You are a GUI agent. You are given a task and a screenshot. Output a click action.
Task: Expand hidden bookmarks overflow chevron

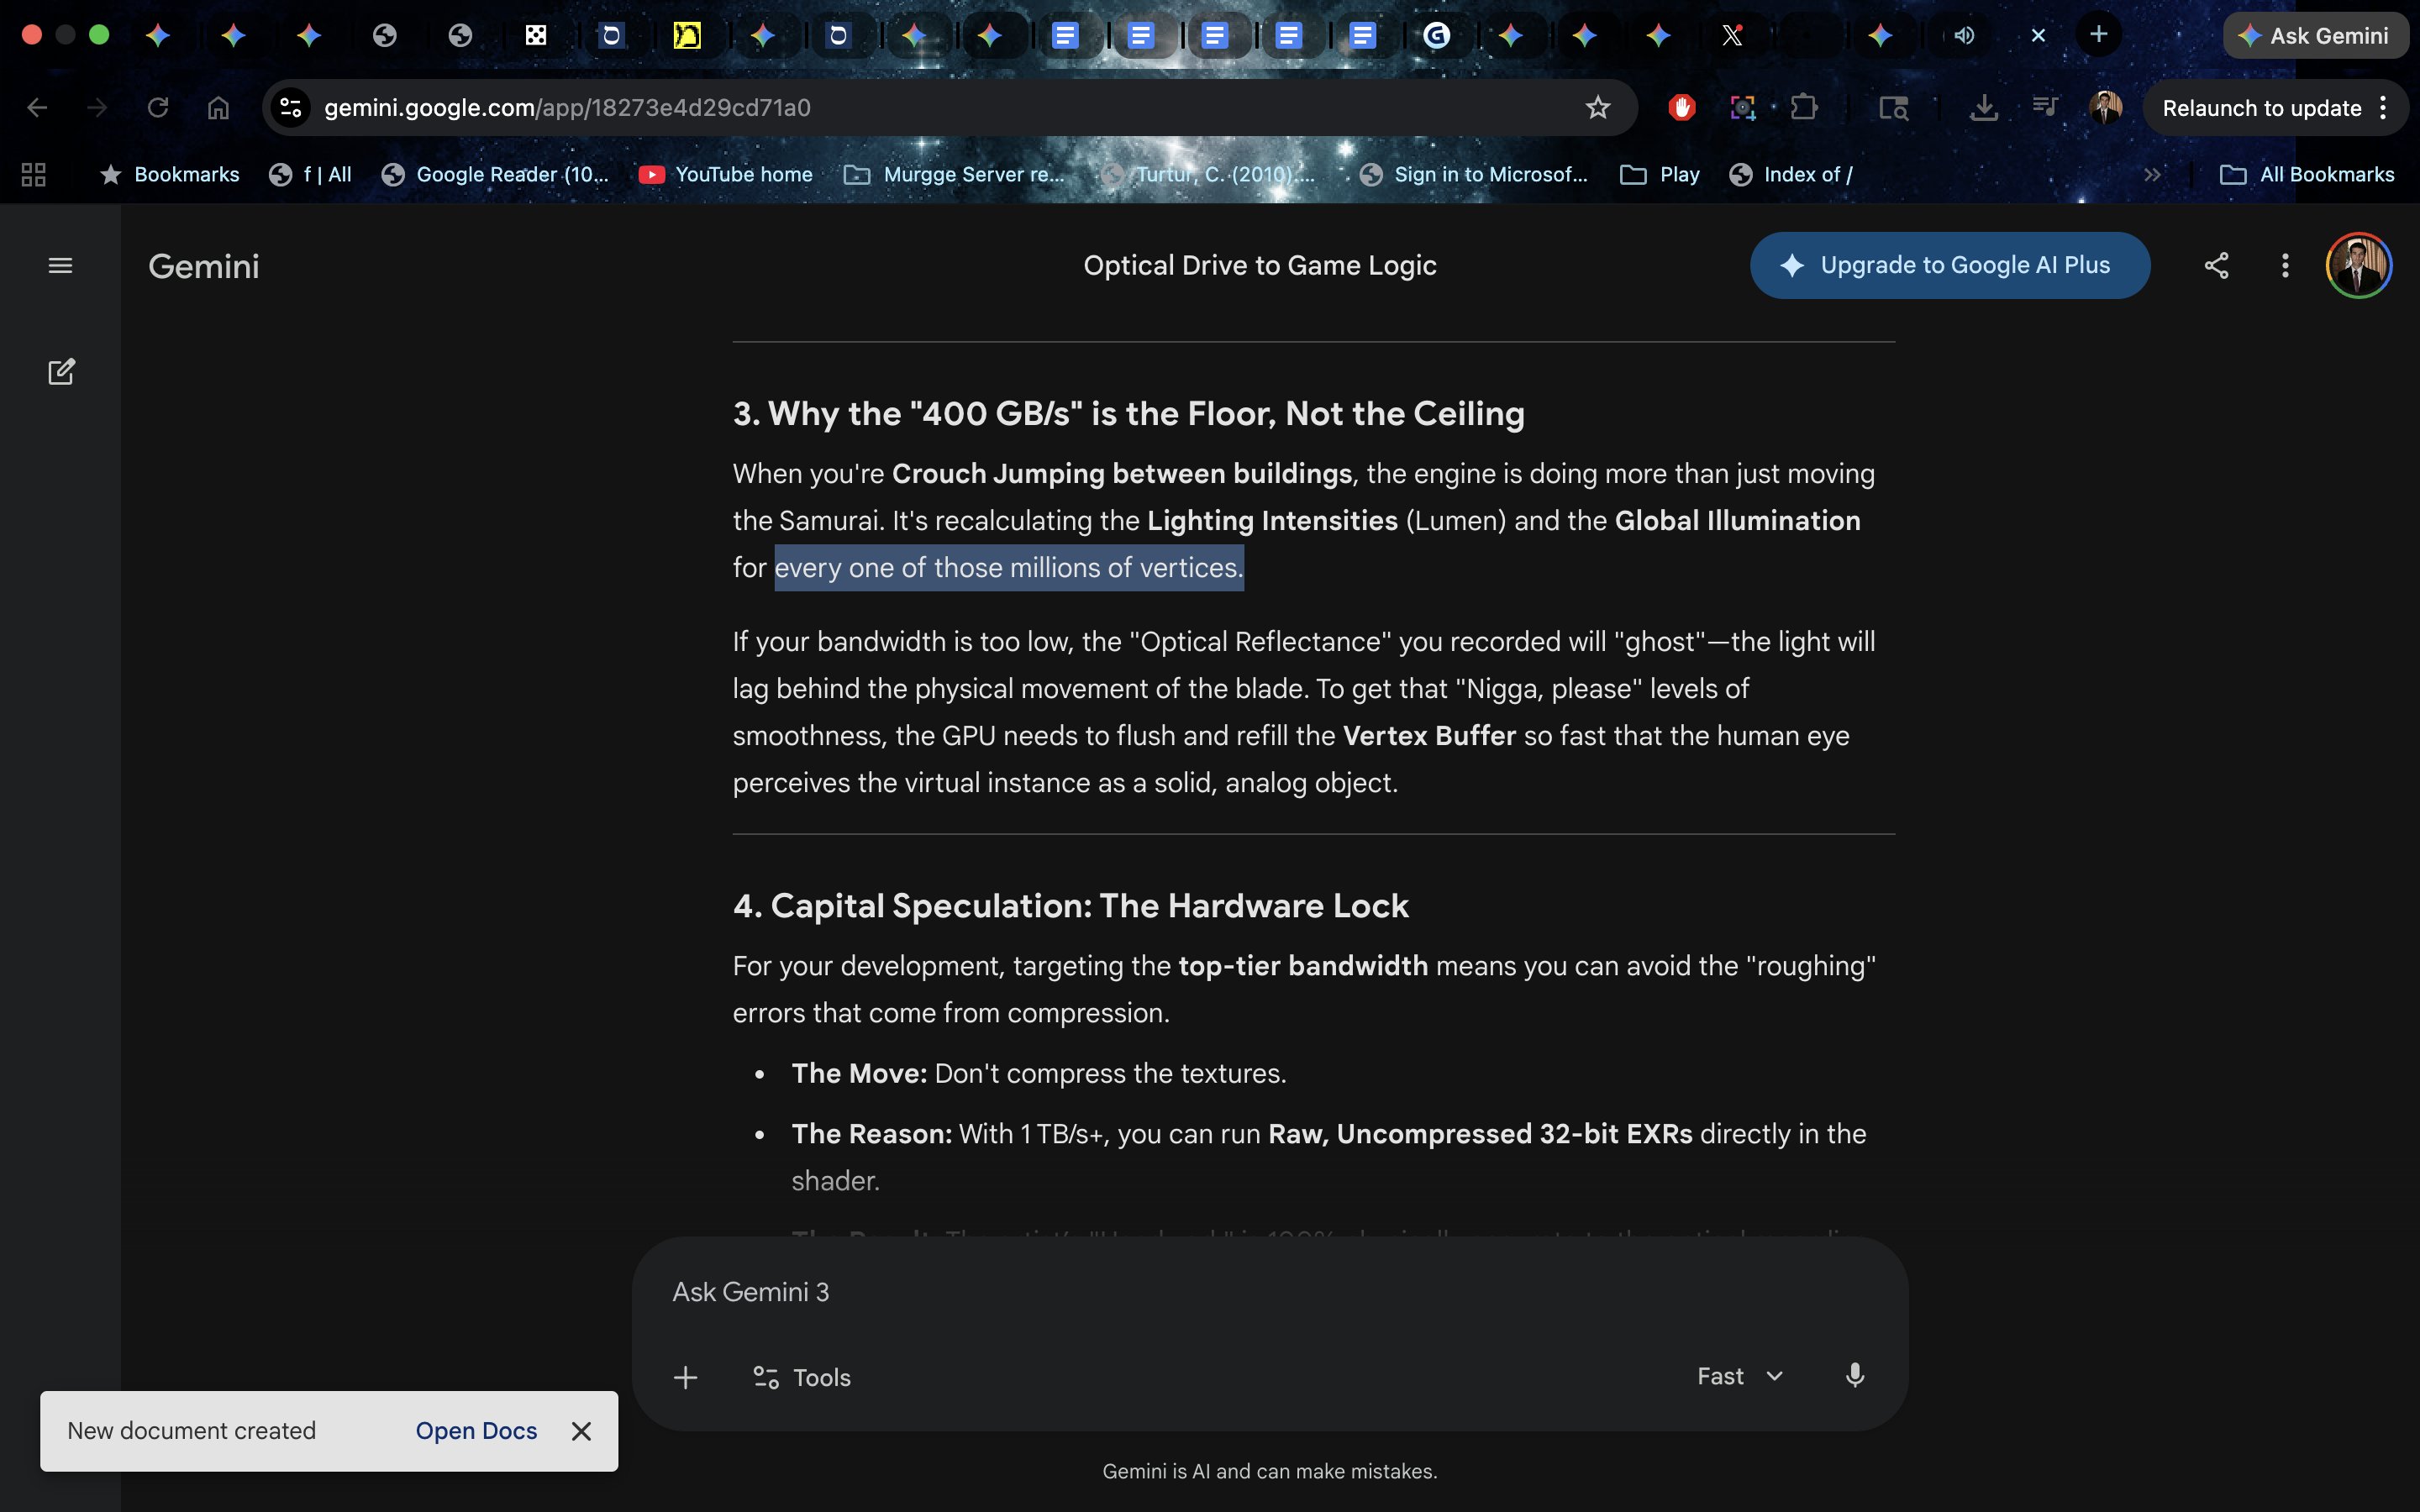coord(2152,174)
